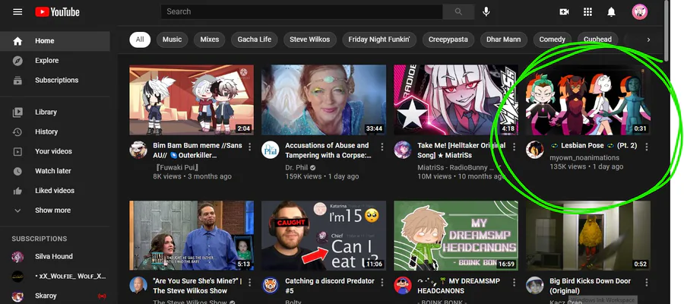Open Subscriptions in the sidebar
This screenshot has height=304, width=684.
click(x=55, y=81)
